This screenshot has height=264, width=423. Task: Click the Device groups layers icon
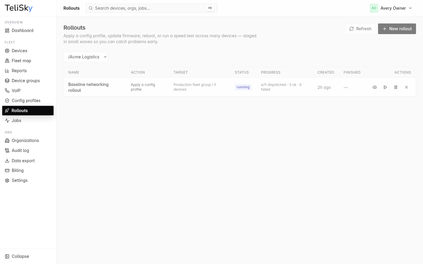click(7, 81)
